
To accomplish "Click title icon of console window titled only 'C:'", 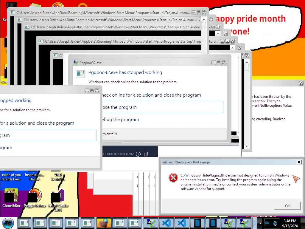I will point(55,55).
